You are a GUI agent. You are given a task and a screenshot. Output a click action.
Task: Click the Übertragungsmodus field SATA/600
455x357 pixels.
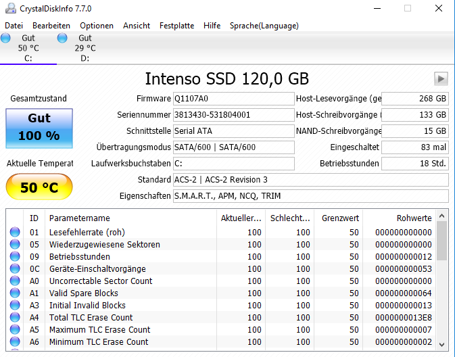click(234, 147)
